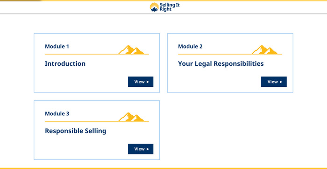
Task: Click the mountain icon in Module 2 card
Action: point(265,49)
